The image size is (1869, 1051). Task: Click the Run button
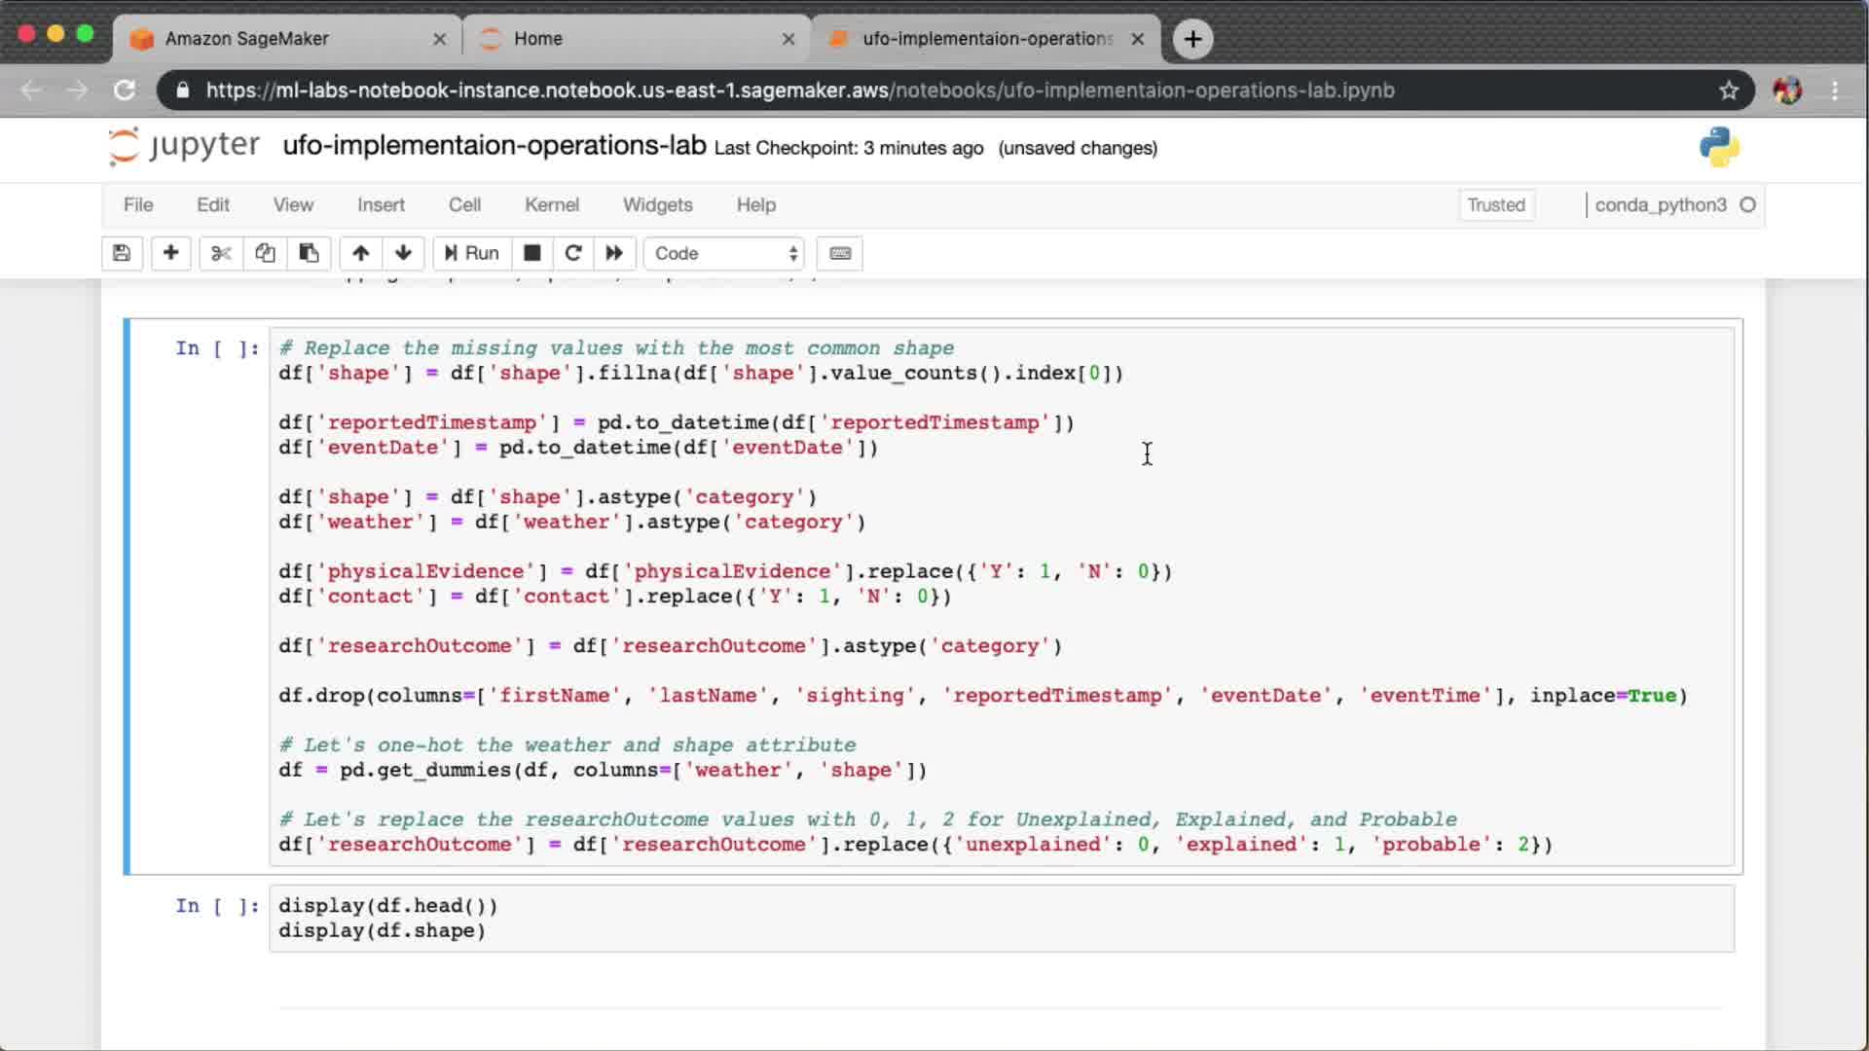pos(472,253)
